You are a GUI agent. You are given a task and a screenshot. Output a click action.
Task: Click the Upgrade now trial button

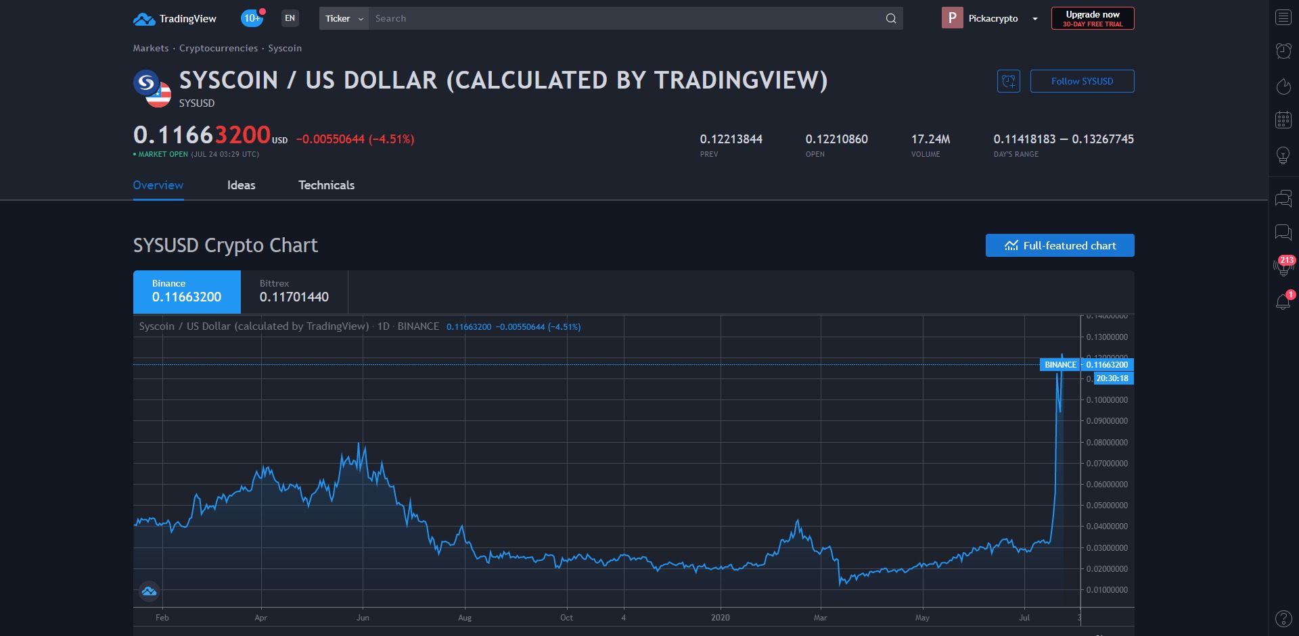1093,18
